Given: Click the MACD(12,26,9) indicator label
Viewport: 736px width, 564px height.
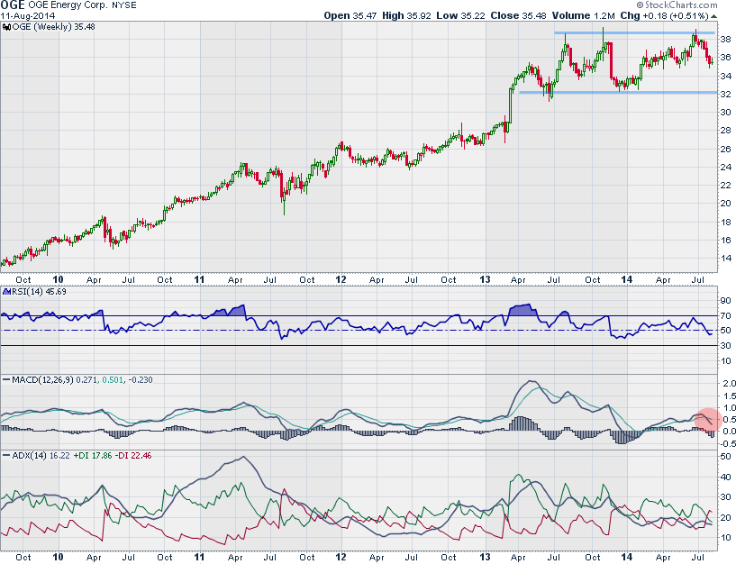Looking at the screenshot, I should click(x=42, y=379).
